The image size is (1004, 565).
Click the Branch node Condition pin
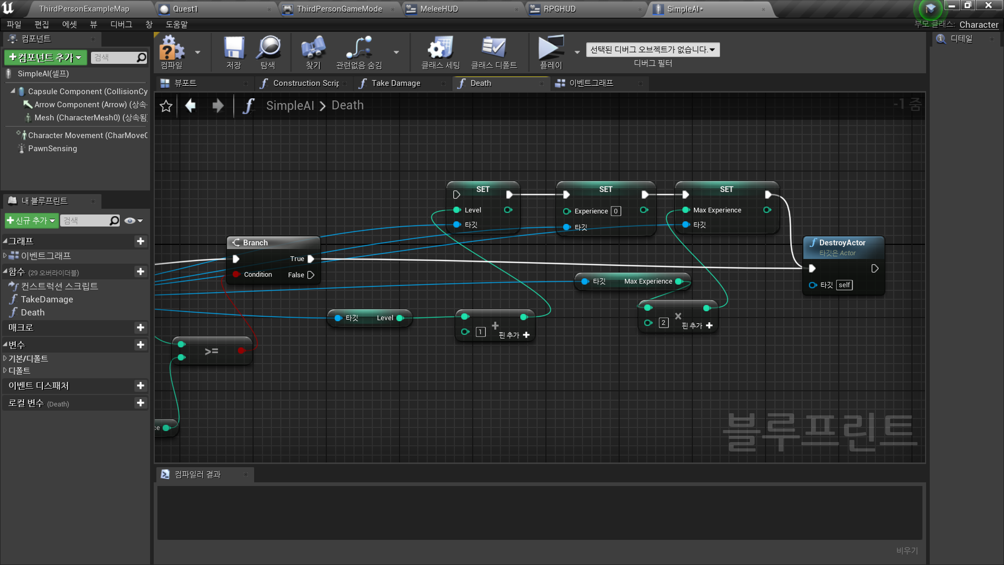point(236,275)
